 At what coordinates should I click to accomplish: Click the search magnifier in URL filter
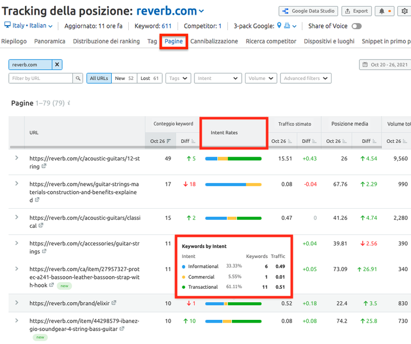[78, 78]
